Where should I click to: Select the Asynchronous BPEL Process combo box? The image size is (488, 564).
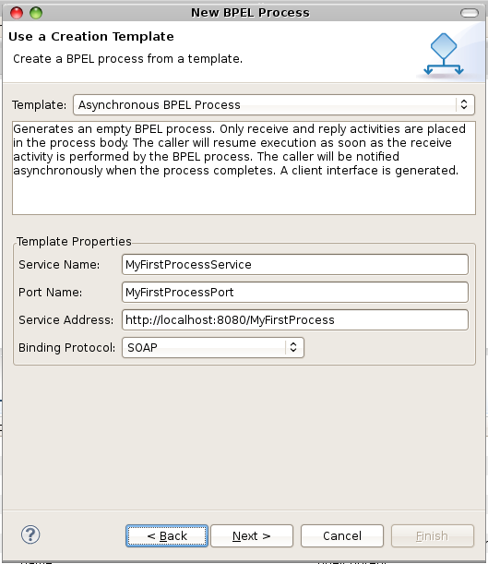[274, 104]
